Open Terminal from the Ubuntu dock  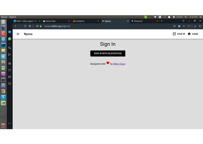coord(3,45)
